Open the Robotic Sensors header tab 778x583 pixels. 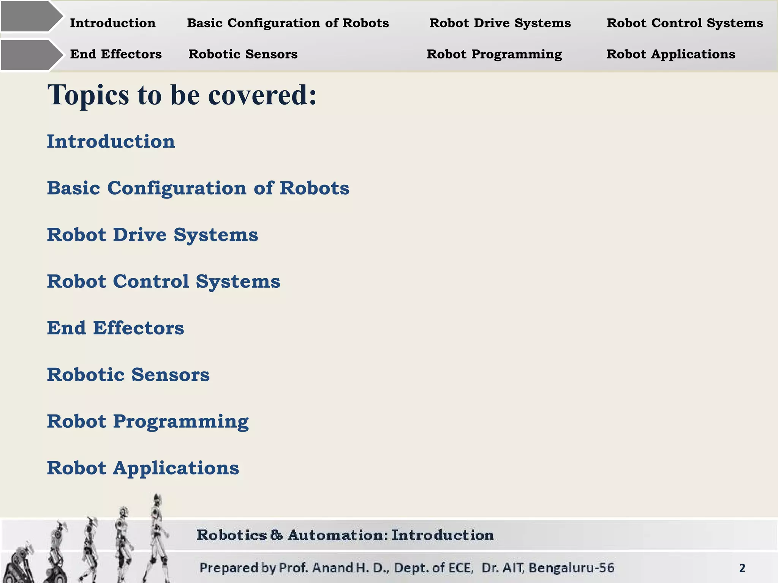[243, 54]
